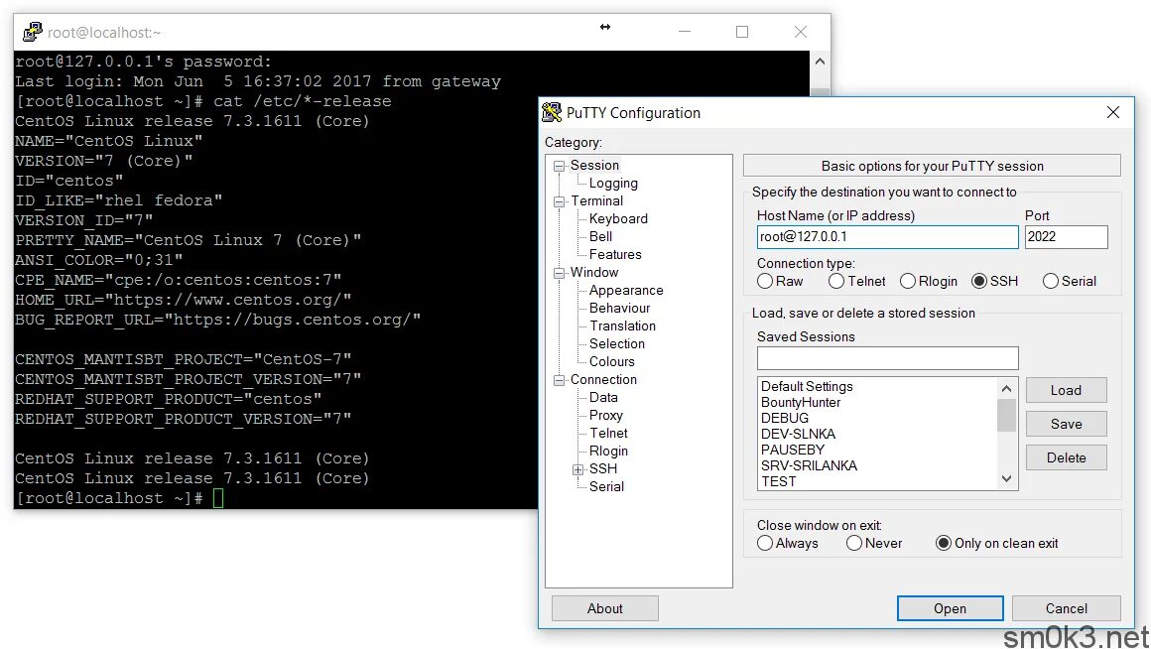The height and width of the screenshot is (649, 1151).
Task: Close the PuTTY Configuration dialog
Action: coord(1113,112)
